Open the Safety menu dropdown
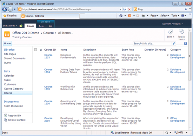Image resolution: width=193 pixels, height=136 pixels. pos(165,16)
